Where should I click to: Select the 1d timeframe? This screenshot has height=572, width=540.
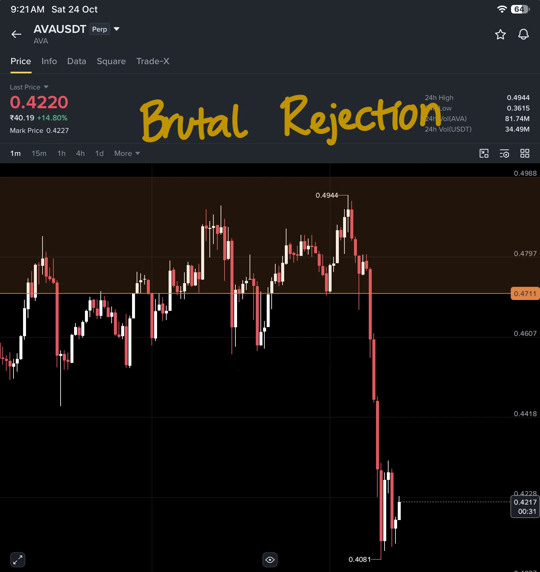click(99, 153)
